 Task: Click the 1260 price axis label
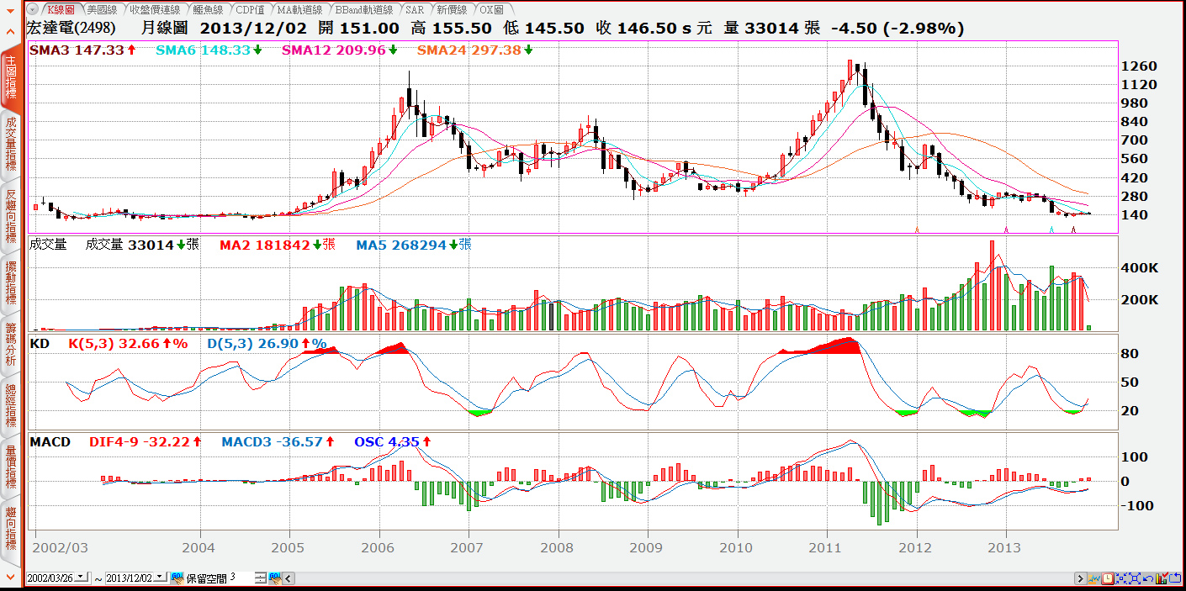1139,66
